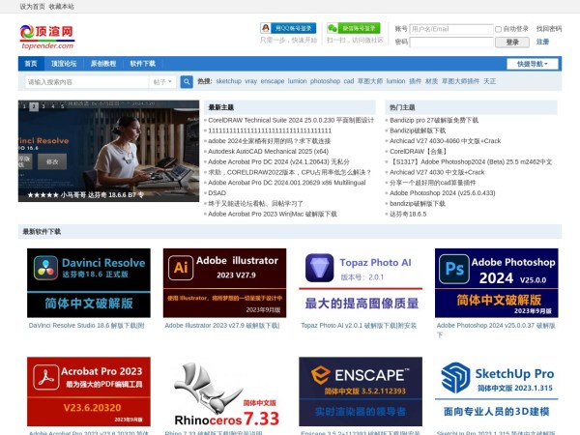Go to the 首页 nav tab
Screen dimensions: 580x435
(31, 64)
